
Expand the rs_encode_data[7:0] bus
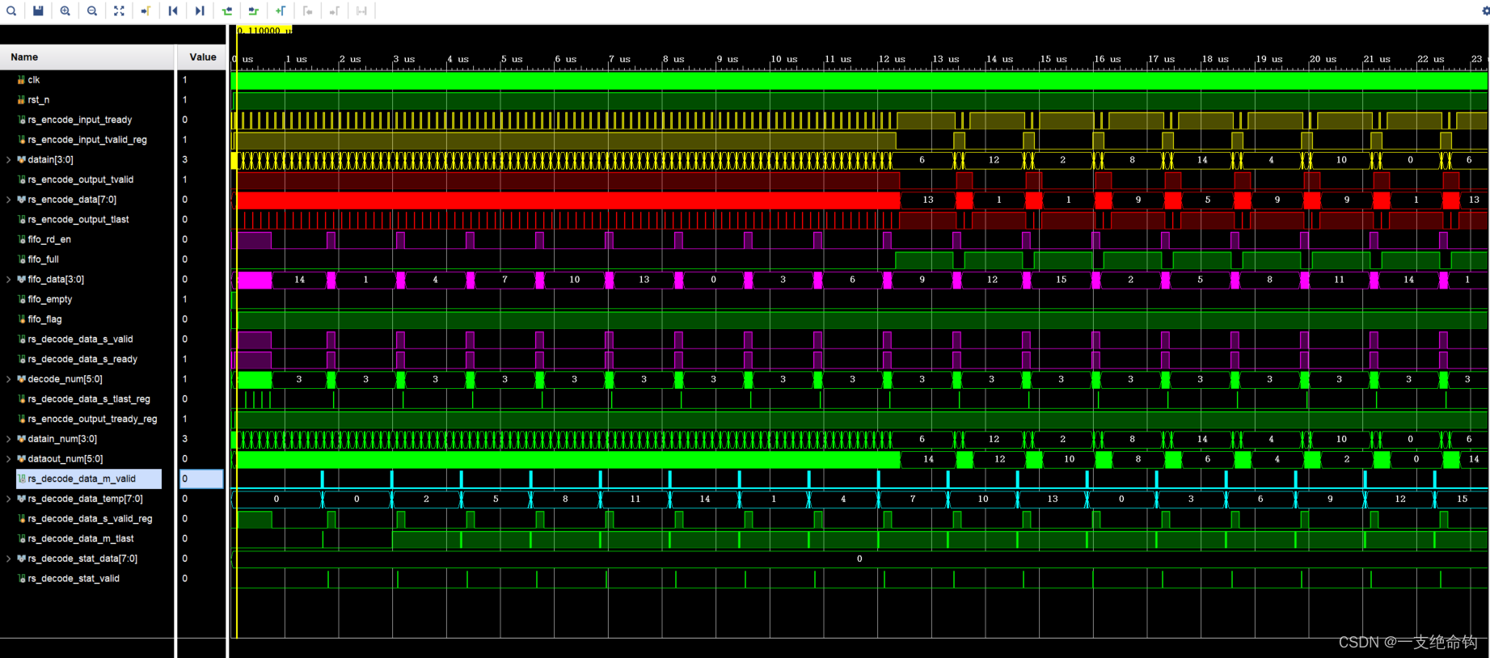click(9, 200)
